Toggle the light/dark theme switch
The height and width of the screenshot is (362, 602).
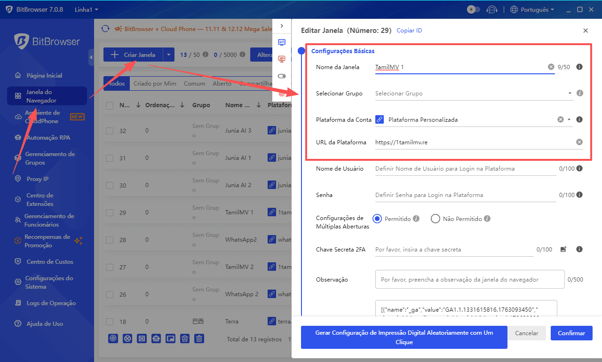click(x=473, y=9)
